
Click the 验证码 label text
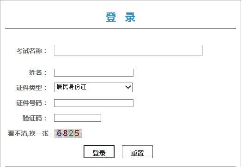[32, 118]
